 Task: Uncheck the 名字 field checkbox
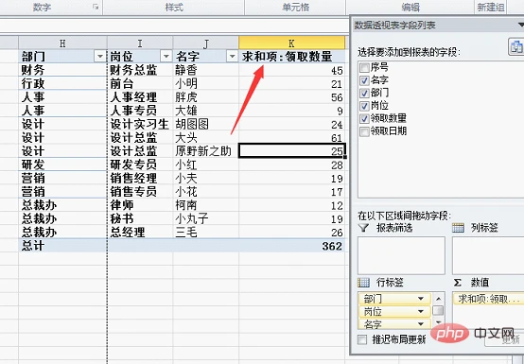tap(364, 80)
